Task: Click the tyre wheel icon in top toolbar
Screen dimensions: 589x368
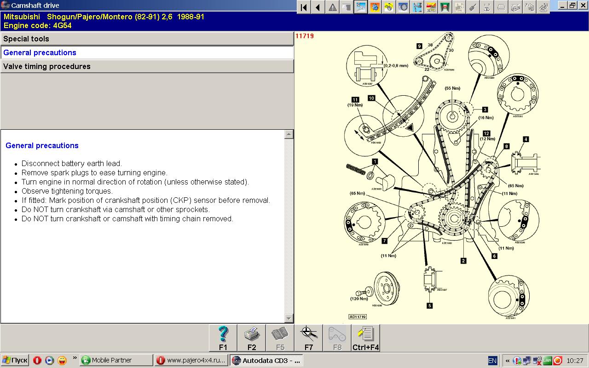Action: pyautogui.click(x=403, y=7)
